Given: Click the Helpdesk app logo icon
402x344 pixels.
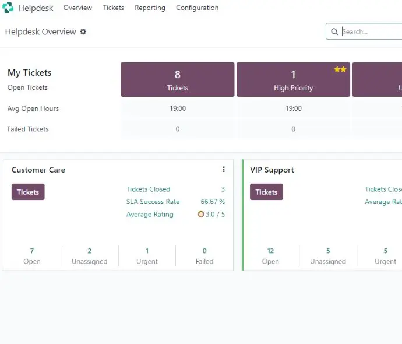Looking at the screenshot, I should pos(8,8).
